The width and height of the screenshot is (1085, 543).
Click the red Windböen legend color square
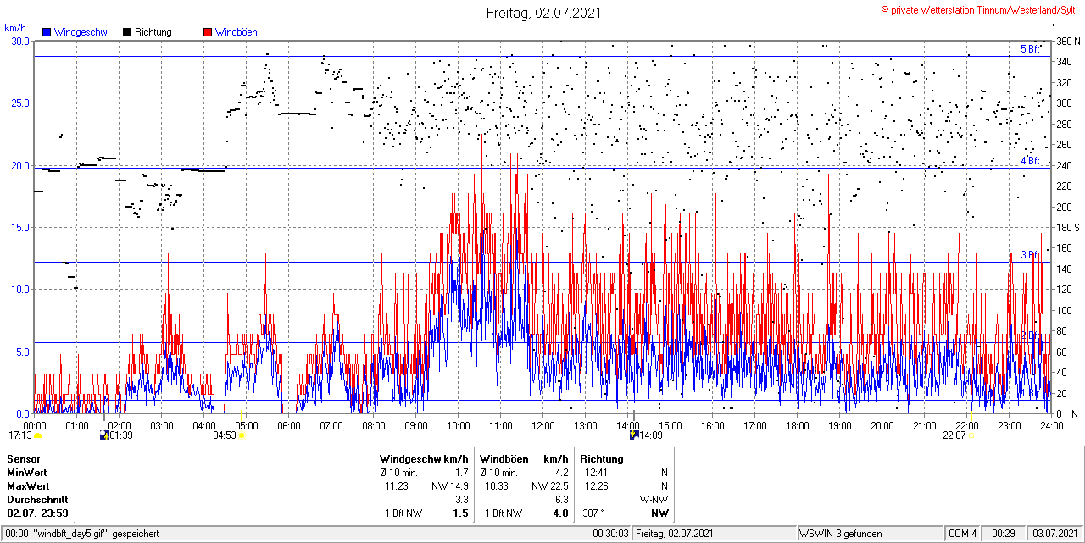click(x=208, y=32)
